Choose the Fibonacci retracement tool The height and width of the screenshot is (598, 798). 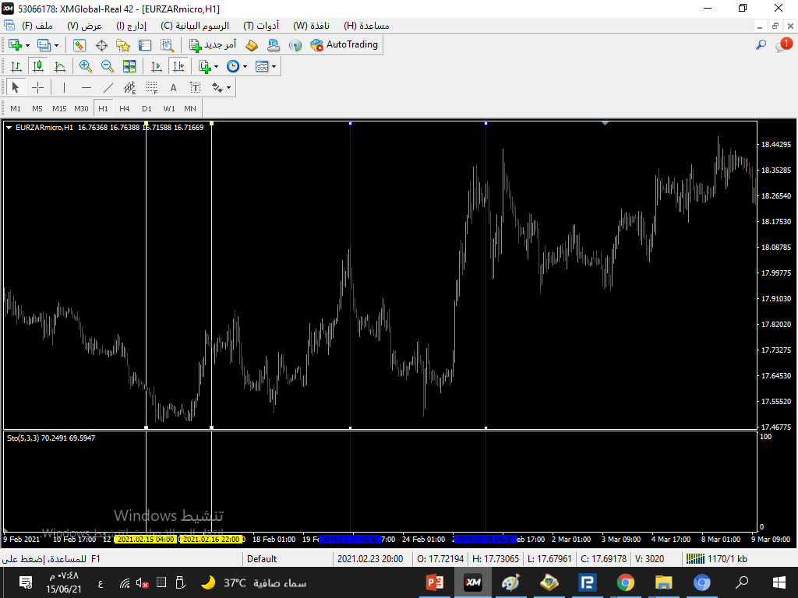coord(152,88)
